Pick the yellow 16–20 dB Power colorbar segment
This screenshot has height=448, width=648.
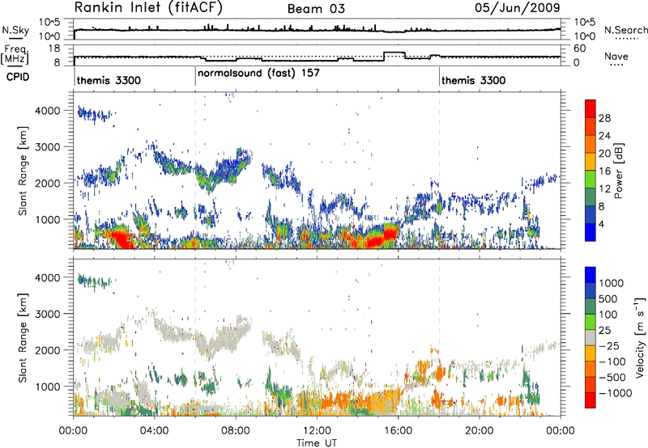(x=590, y=162)
